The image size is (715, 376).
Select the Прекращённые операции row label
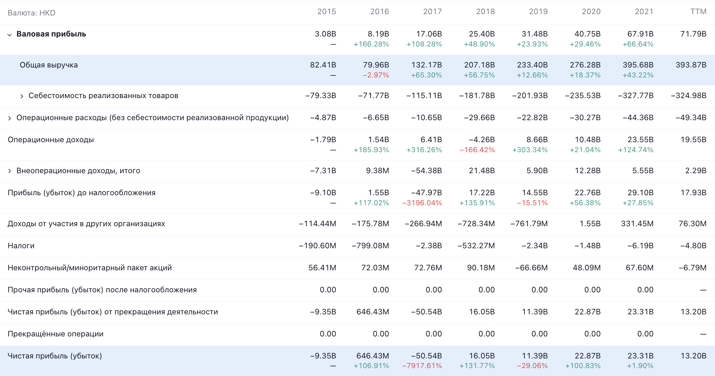[55, 334]
